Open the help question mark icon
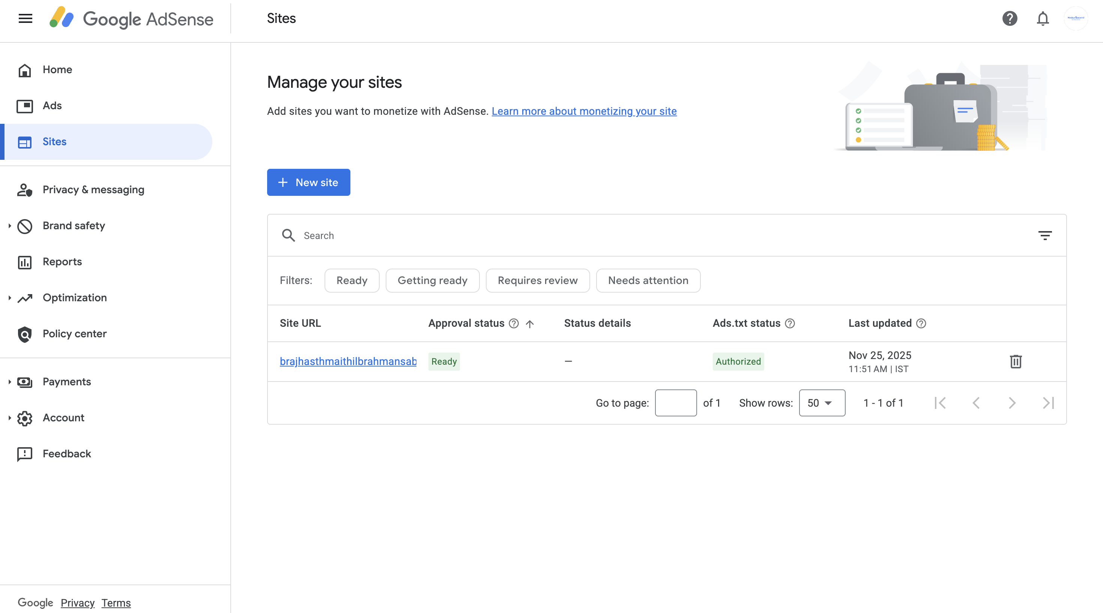Viewport: 1103px width, 613px height. (1010, 18)
